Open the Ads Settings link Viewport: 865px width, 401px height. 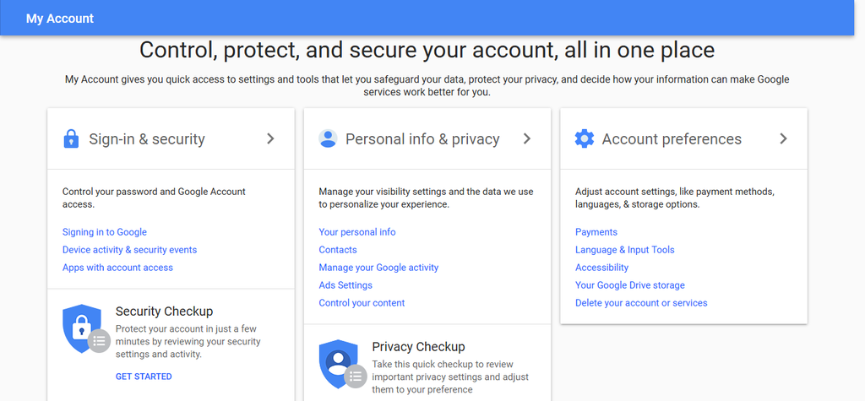[345, 285]
